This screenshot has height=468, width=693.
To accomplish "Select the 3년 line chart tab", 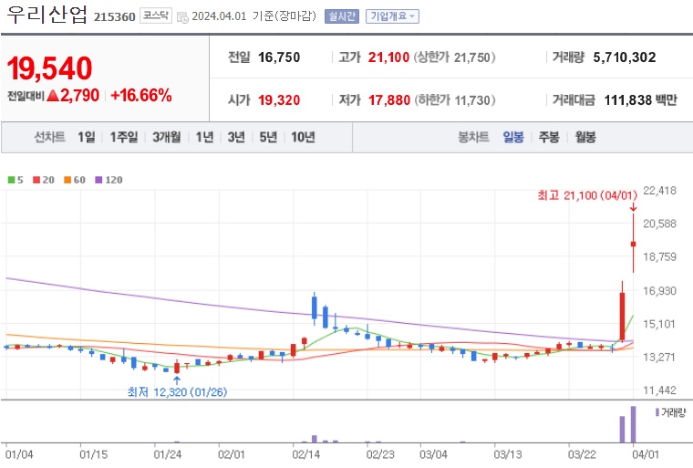I will coord(236,137).
